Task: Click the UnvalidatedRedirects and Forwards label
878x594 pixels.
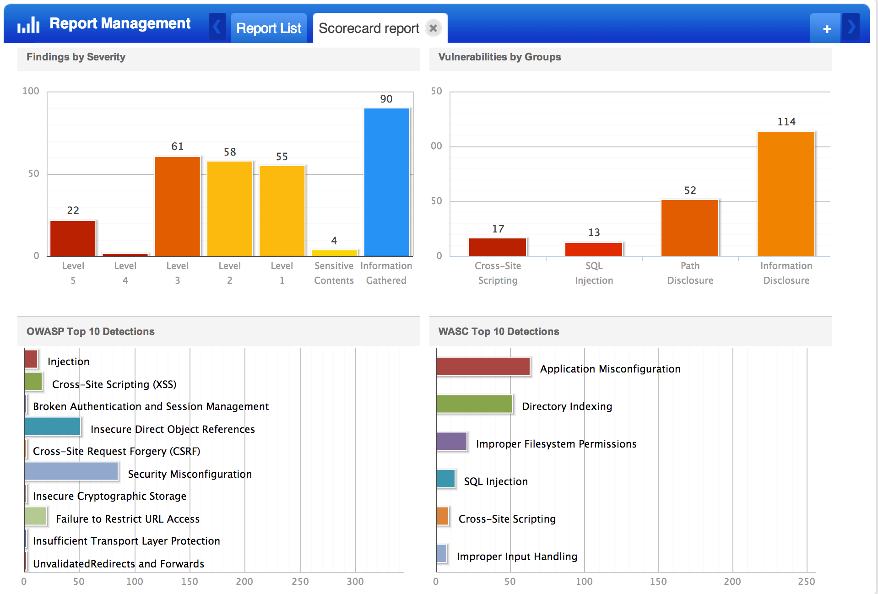Action: click(119, 564)
